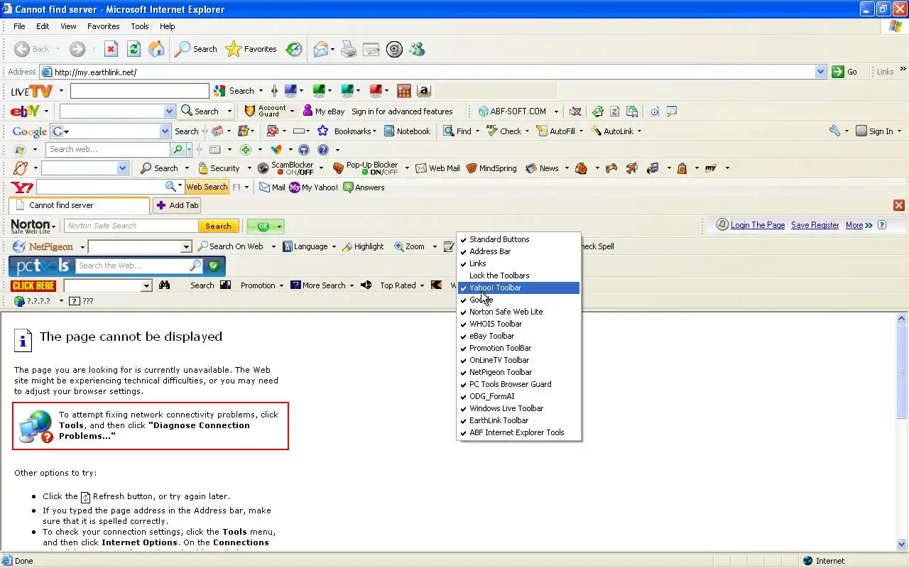Click the Print icon
This screenshot has width=909, height=568.
tap(348, 49)
